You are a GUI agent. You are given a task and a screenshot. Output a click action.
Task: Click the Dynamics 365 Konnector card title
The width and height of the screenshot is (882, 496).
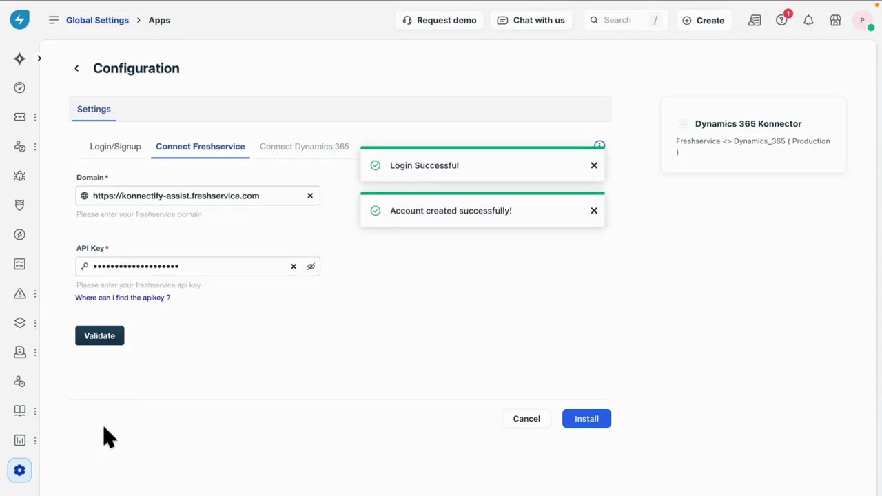748,124
